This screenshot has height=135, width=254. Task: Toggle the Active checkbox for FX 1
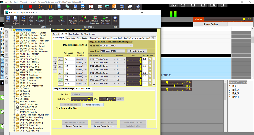tap(150, 66)
